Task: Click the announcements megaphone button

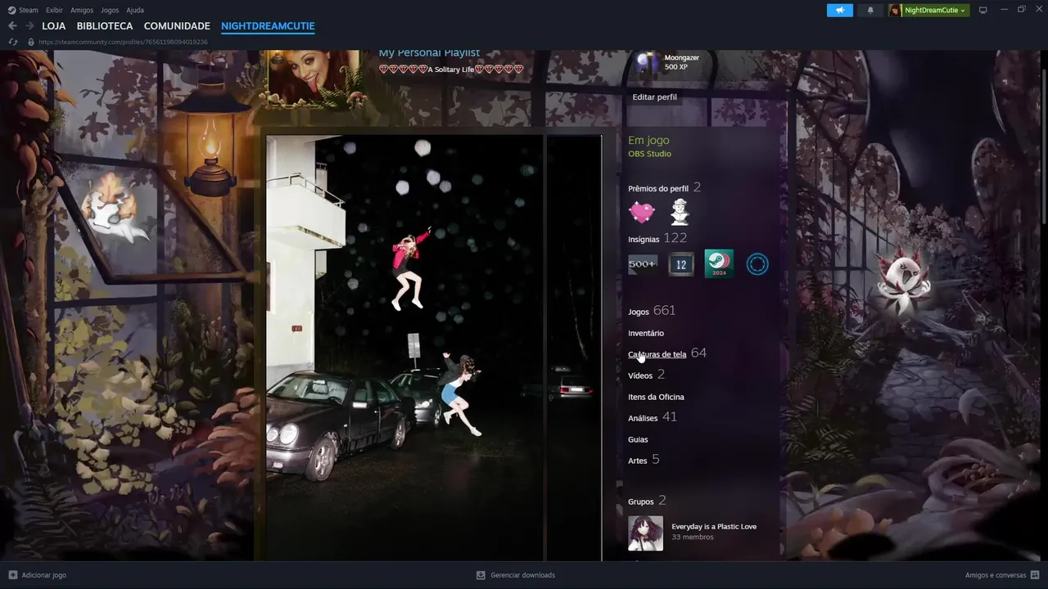Action: click(839, 10)
